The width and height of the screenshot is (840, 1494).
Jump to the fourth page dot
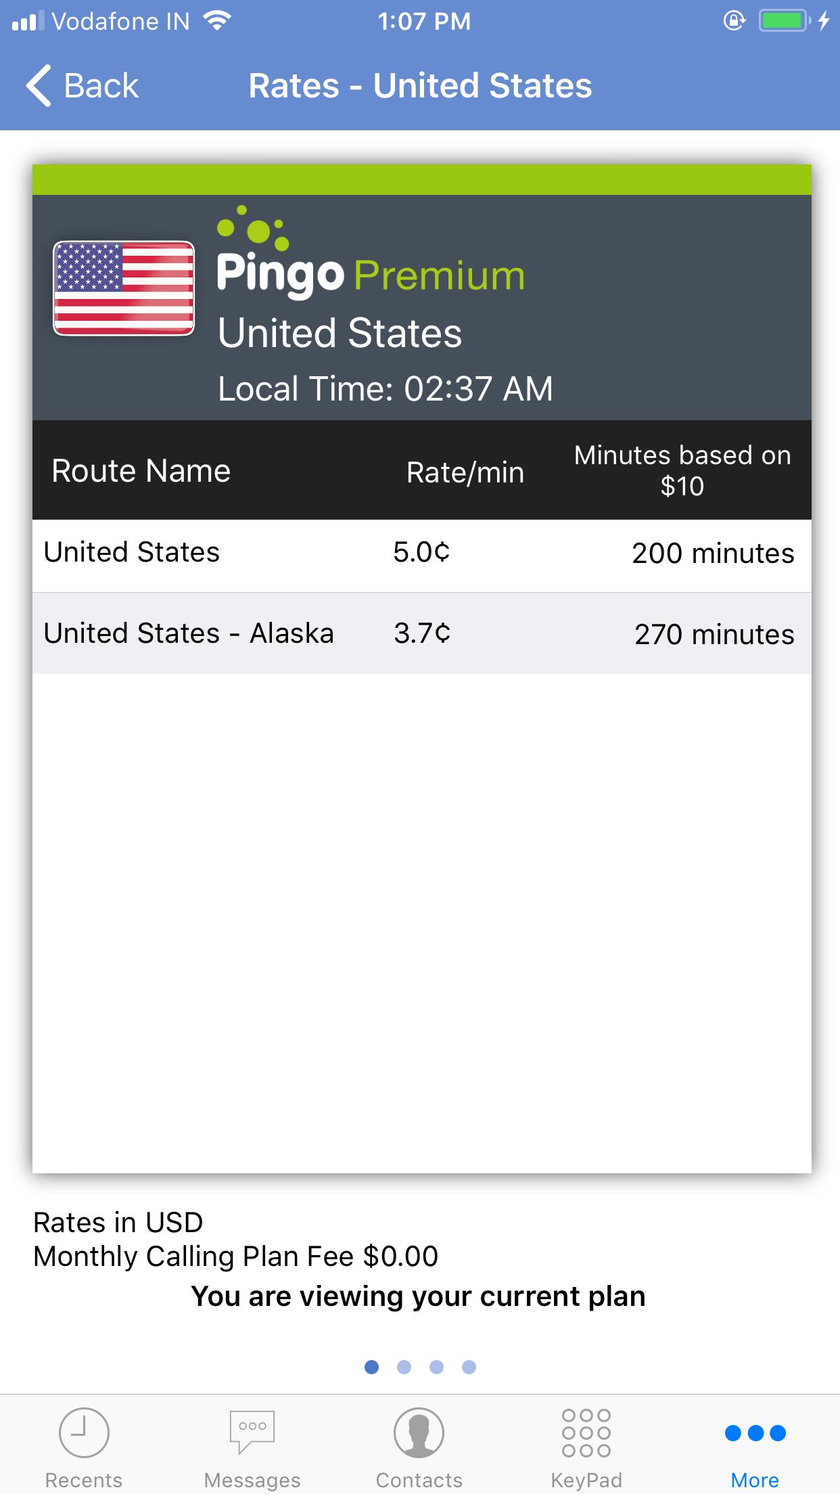[x=469, y=1367]
